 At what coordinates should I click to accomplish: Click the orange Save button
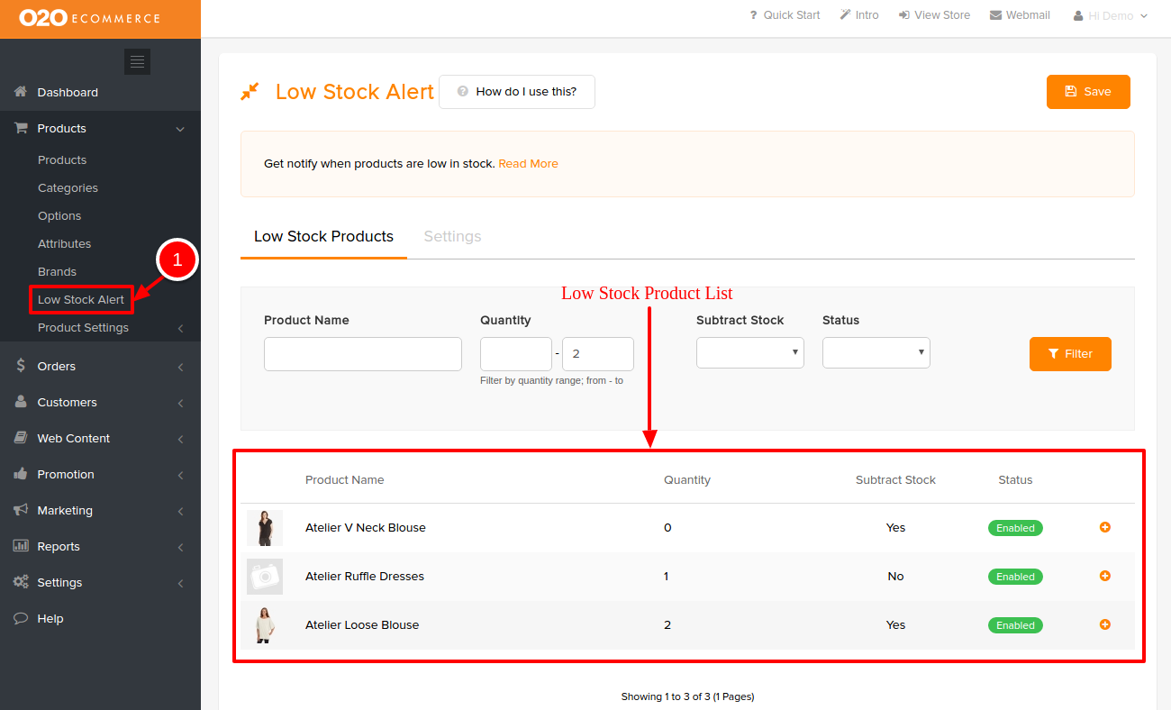point(1087,92)
